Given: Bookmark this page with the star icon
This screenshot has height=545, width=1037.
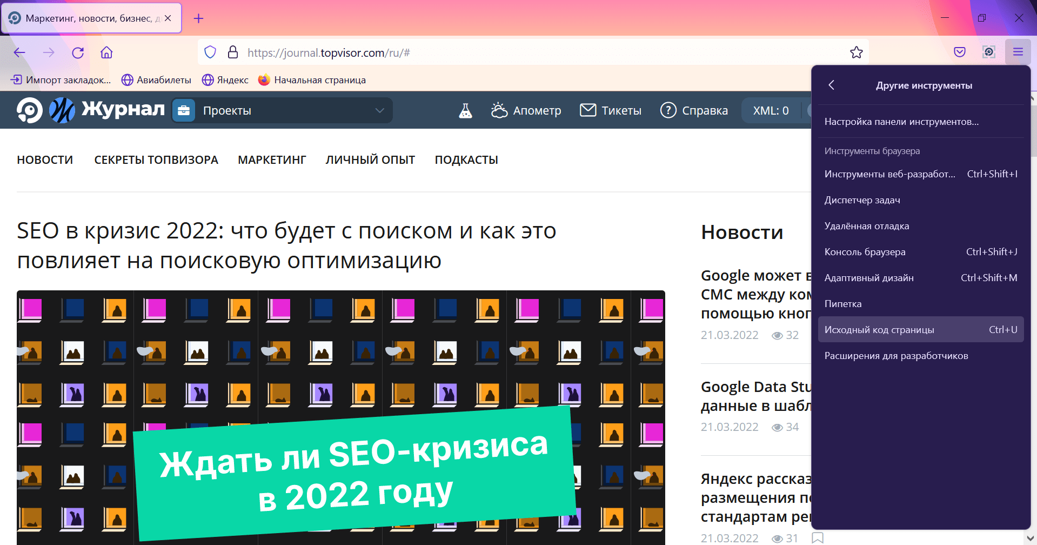Looking at the screenshot, I should (856, 52).
